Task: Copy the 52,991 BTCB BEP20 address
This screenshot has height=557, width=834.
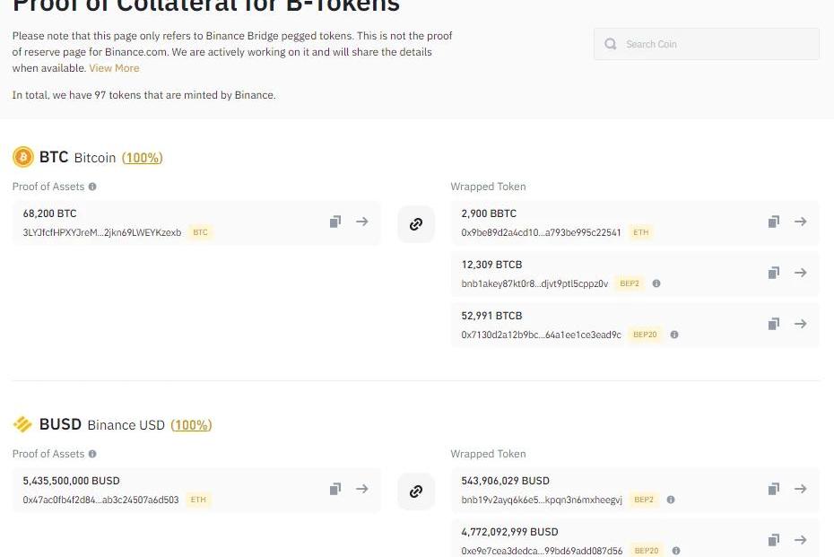Action: 773,324
